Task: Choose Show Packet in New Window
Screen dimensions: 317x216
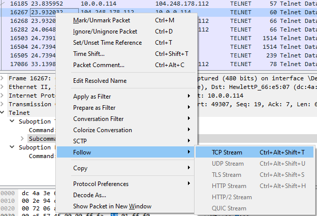Action: point(112,206)
